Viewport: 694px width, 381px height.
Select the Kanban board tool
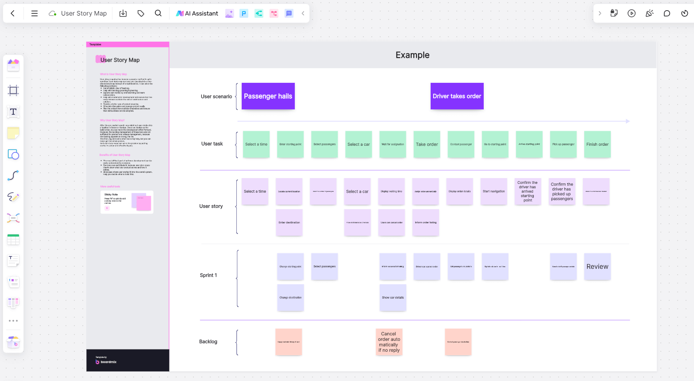click(x=13, y=303)
